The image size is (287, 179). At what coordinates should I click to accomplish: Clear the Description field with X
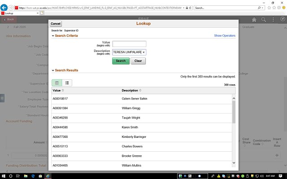tap(143, 52)
